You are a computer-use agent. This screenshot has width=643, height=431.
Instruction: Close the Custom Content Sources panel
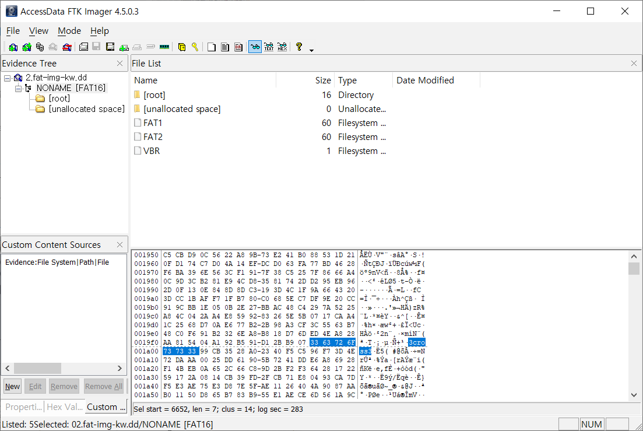click(120, 244)
